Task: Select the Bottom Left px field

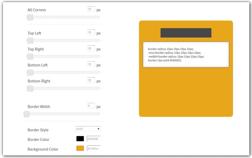Action: (91, 64)
